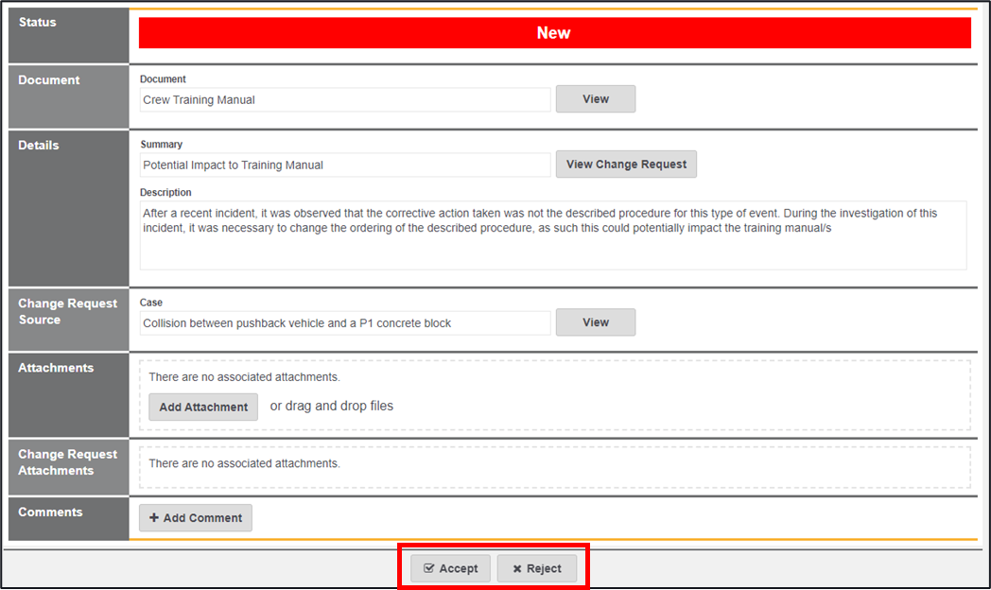Click the empty Change Request Attachments box

pos(554,464)
